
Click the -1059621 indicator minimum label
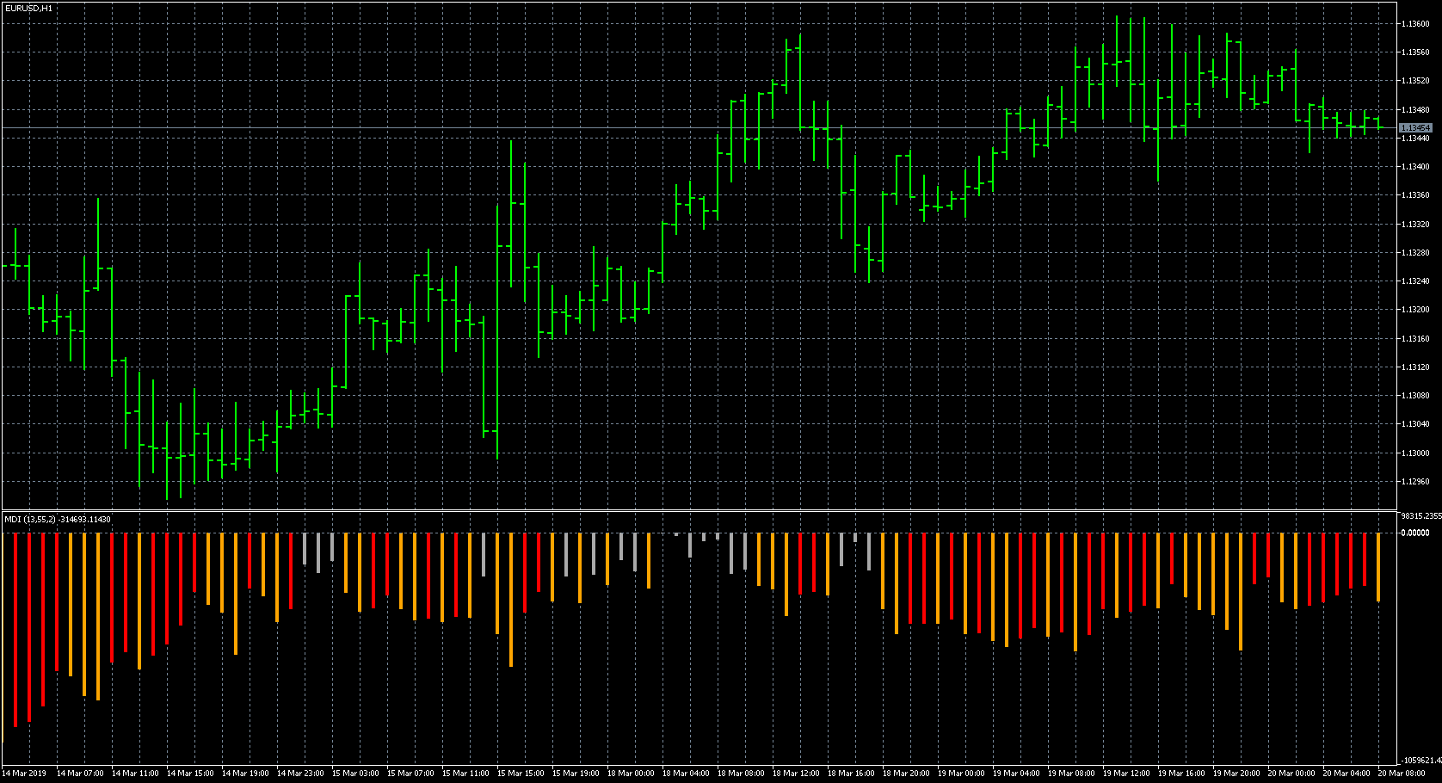tap(1418, 761)
